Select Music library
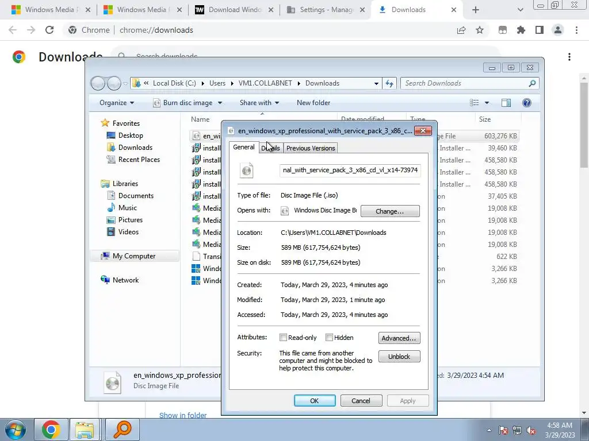589x441 pixels. (128, 208)
